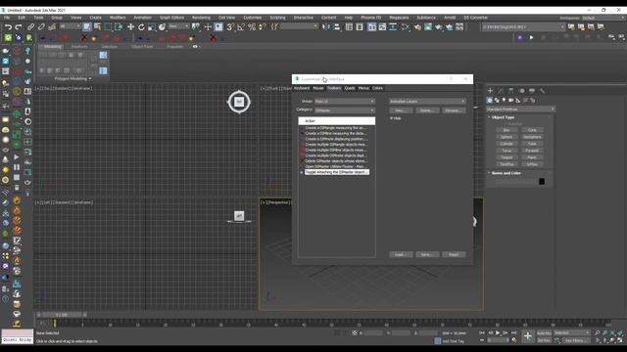Collapse the Name and Color rollout
The width and height of the screenshot is (627, 352).
click(506, 173)
